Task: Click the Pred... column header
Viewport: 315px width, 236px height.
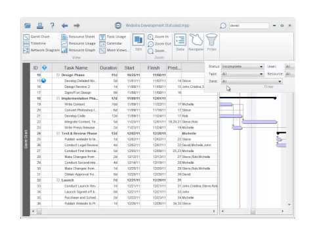Action: (x=175, y=68)
